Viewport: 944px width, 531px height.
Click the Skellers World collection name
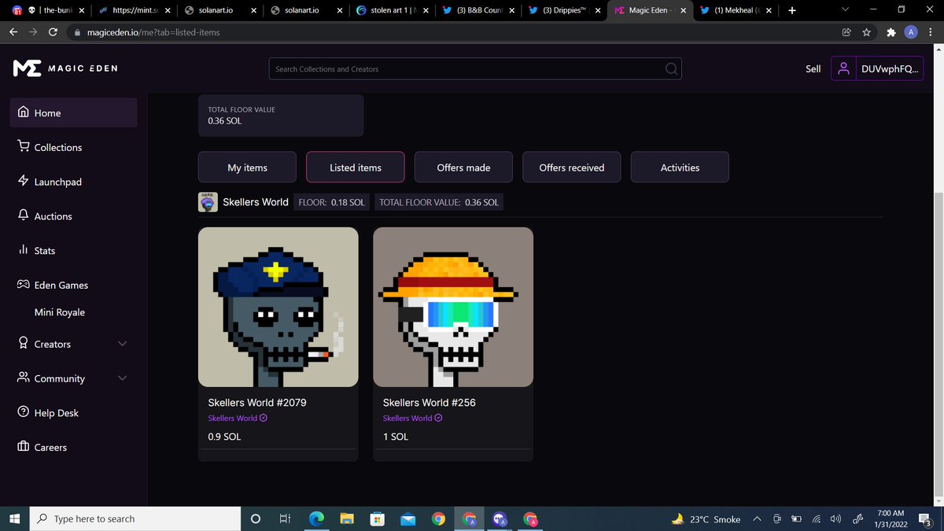(x=255, y=202)
